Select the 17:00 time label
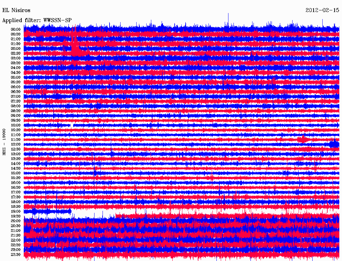 pyautogui.click(x=16, y=192)
